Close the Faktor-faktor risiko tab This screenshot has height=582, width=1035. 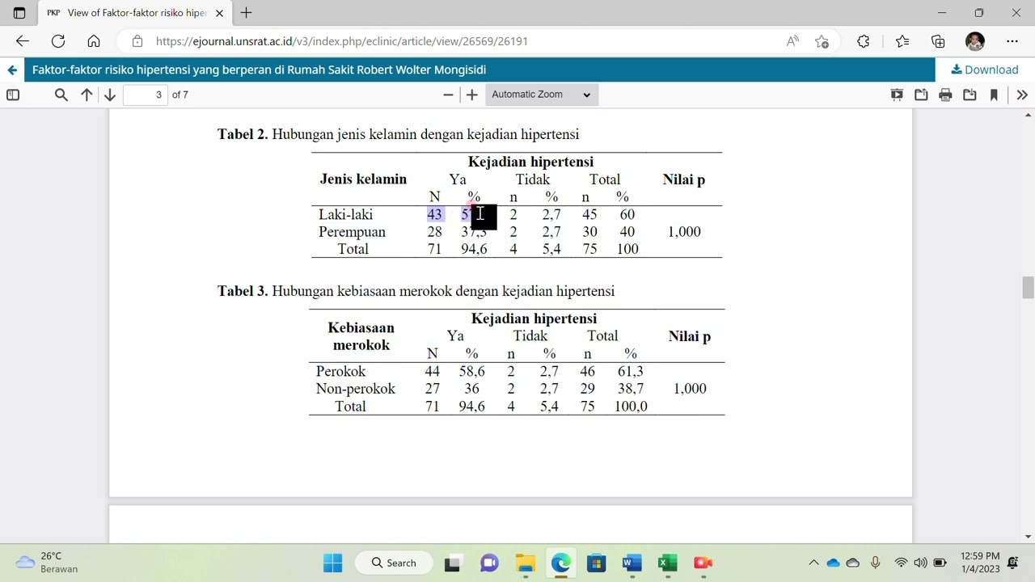click(219, 13)
